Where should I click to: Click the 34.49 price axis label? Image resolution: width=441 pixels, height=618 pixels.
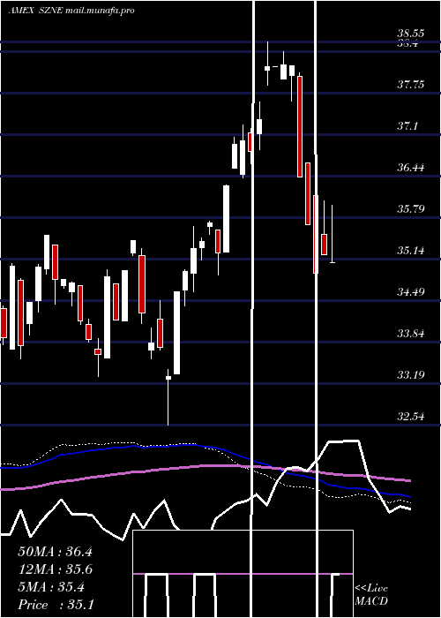click(411, 292)
